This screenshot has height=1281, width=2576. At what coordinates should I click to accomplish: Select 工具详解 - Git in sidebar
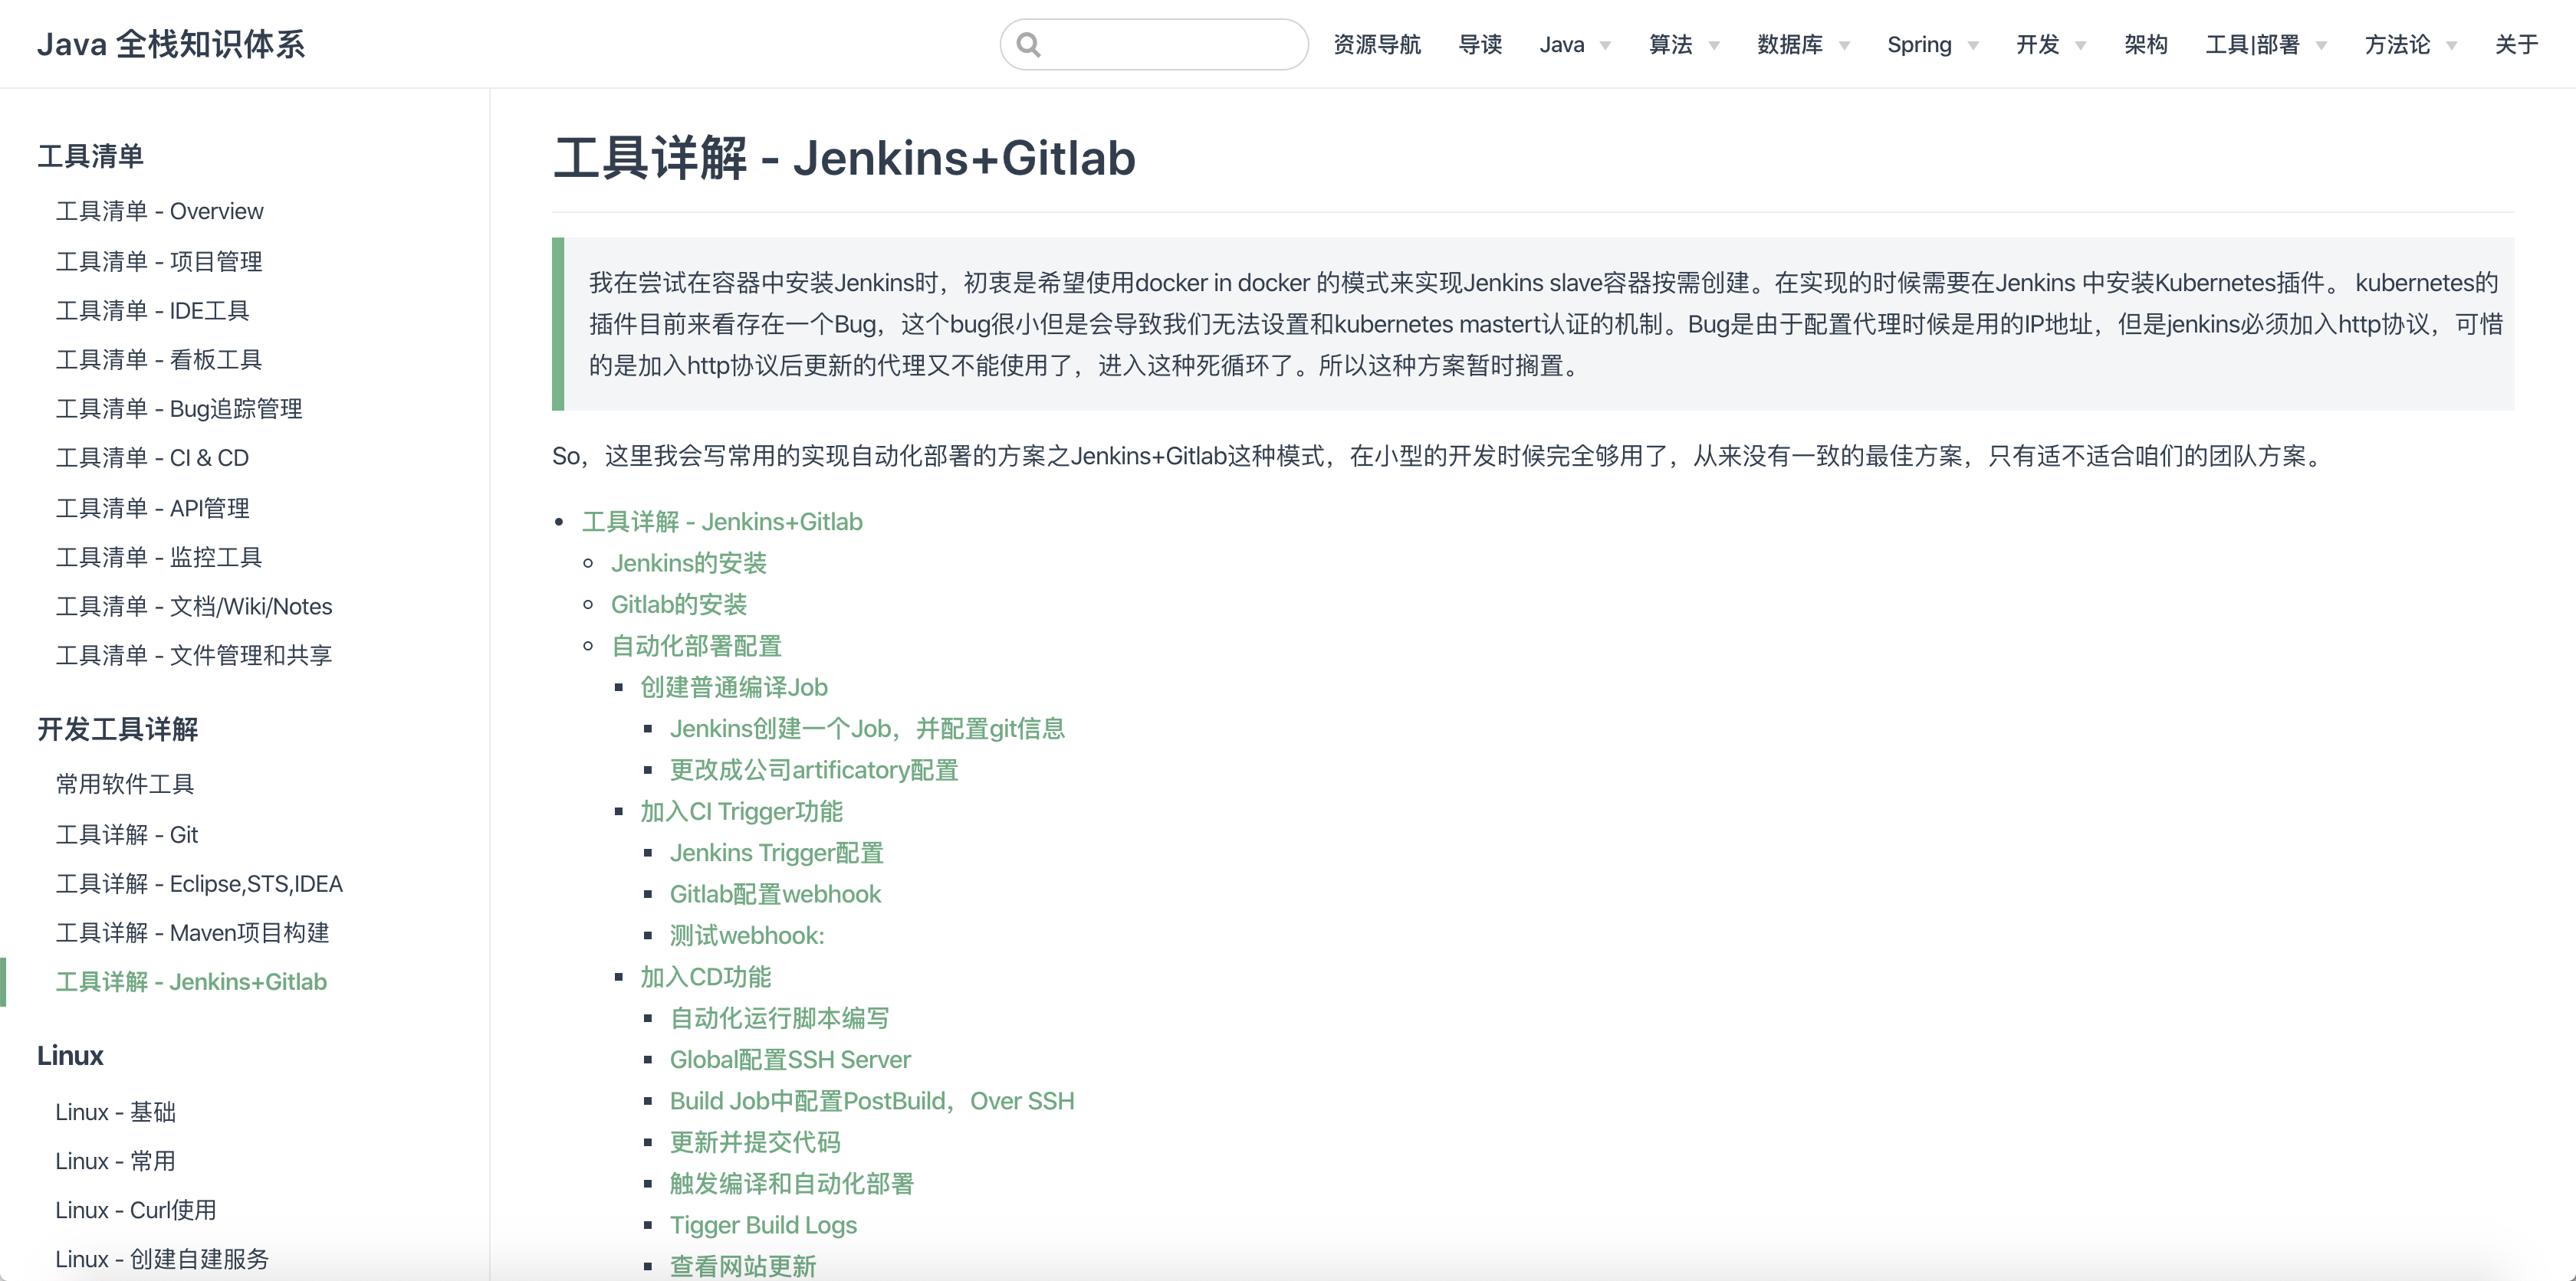point(127,834)
